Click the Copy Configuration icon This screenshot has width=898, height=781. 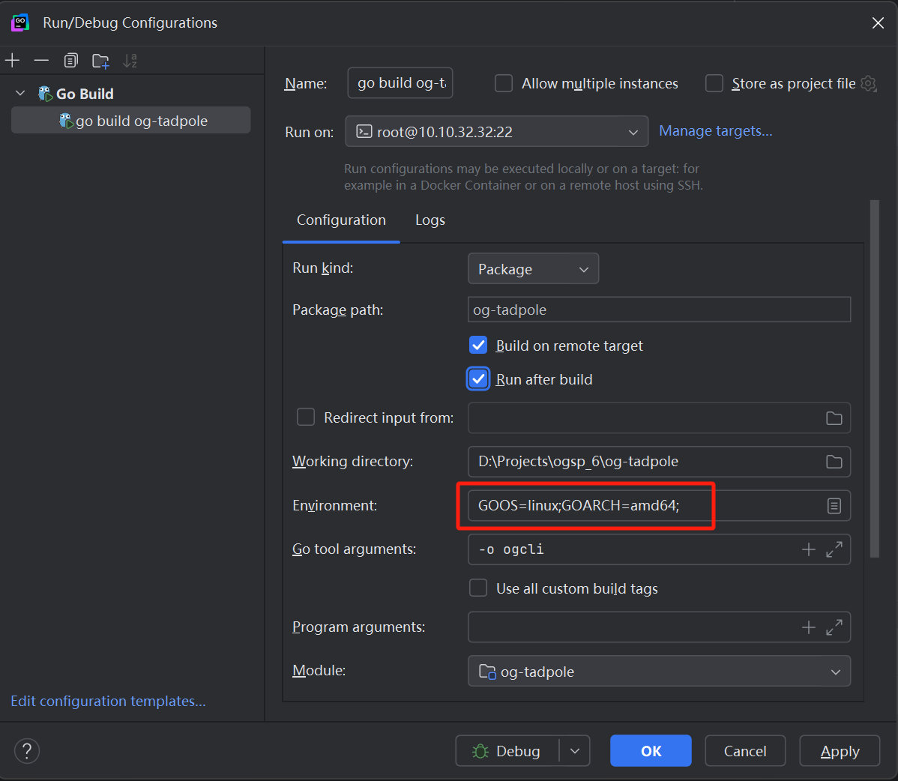[71, 61]
